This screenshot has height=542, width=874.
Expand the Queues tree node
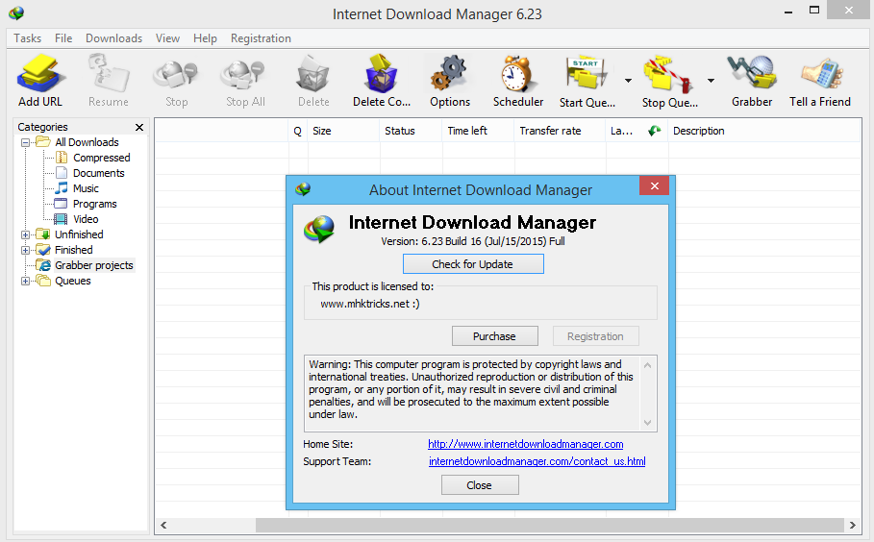point(25,282)
